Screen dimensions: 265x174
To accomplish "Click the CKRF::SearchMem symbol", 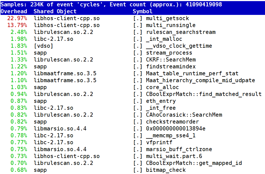I will pyautogui.click(x=171, y=60).
